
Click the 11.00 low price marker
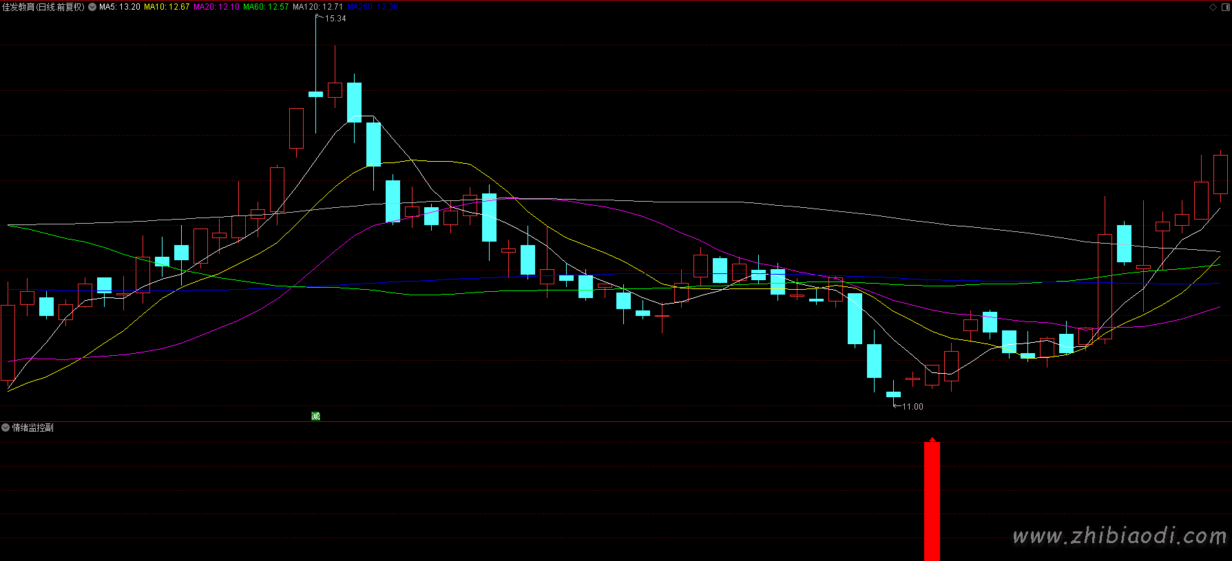point(912,407)
